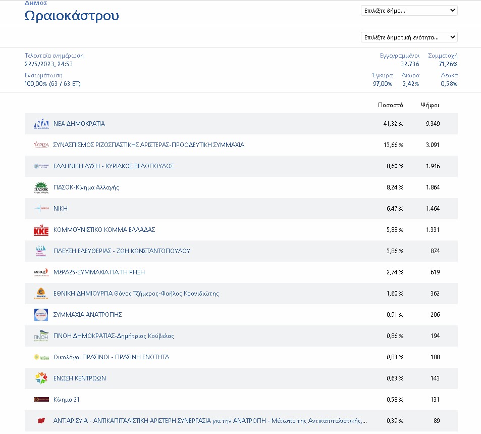Click the ΠΑΣΟΚ green sun logo
Screen dimensions: 481x434
click(x=41, y=187)
